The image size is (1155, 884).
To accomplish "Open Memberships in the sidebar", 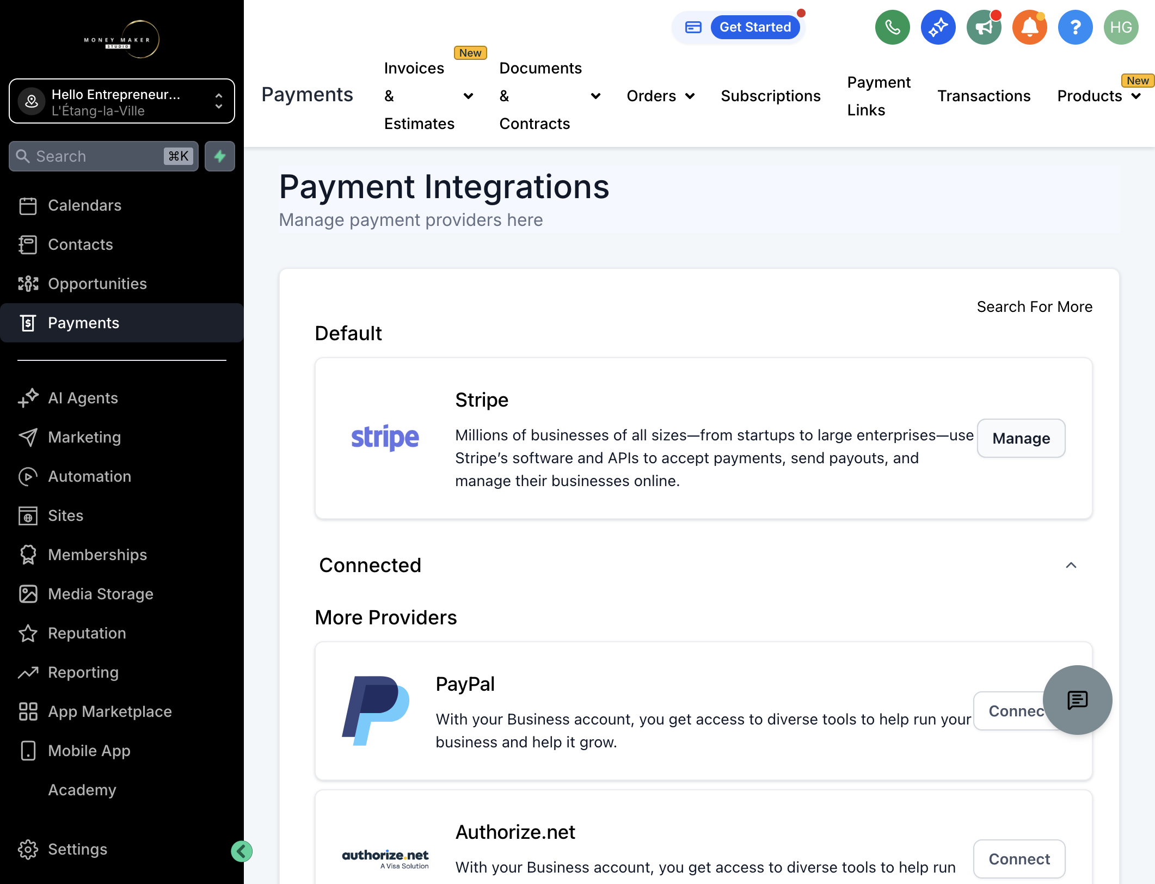I will (122, 555).
